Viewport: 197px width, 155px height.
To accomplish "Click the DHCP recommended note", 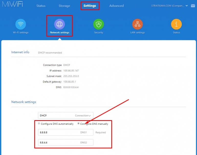I will coord(50,53).
